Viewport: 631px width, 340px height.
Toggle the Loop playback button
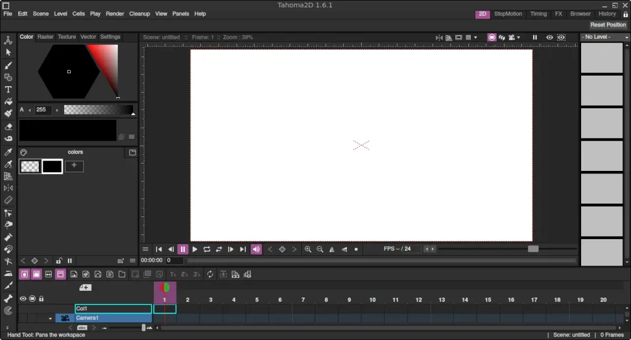(x=207, y=249)
